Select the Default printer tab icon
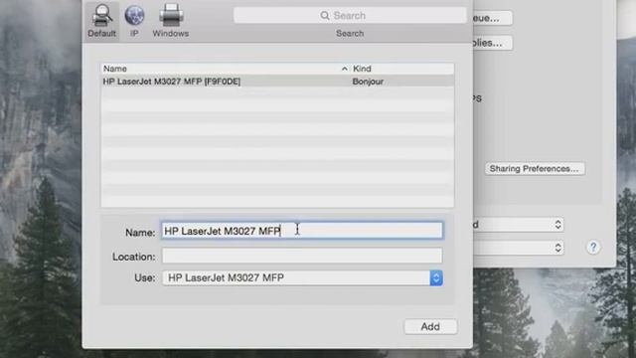636x358 pixels. pyautogui.click(x=101, y=20)
